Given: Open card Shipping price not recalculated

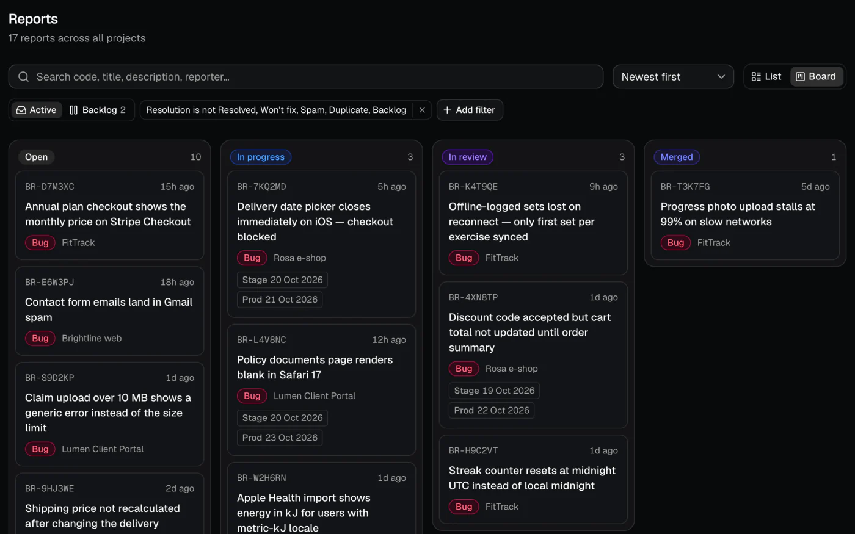Looking at the screenshot, I should 109,503.
